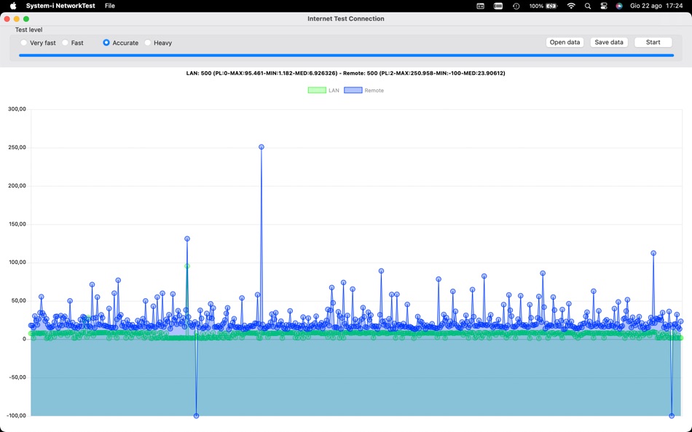This screenshot has width=692, height=432.
Task: Click the tallest Remote latency spike marker
Action: pos(261,145)
